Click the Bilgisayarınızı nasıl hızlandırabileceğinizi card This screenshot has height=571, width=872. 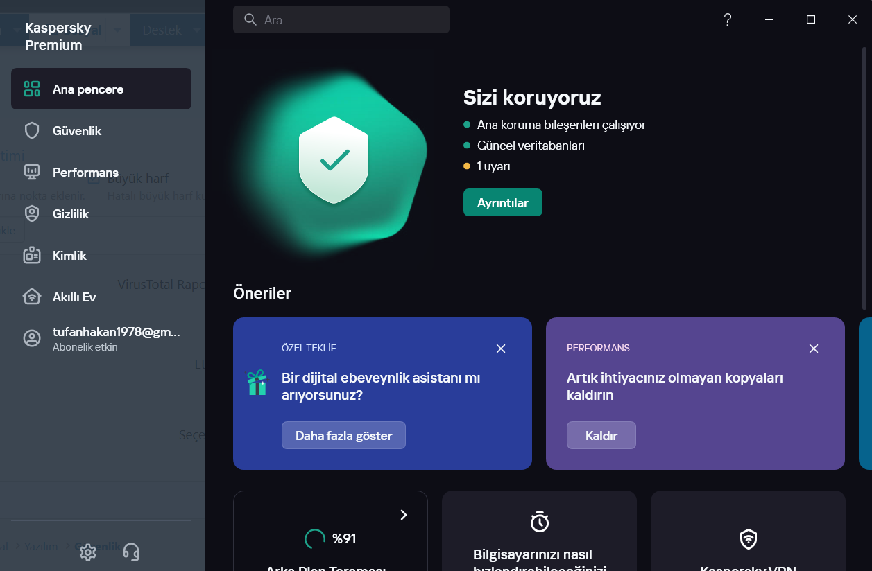pos(539,531)
